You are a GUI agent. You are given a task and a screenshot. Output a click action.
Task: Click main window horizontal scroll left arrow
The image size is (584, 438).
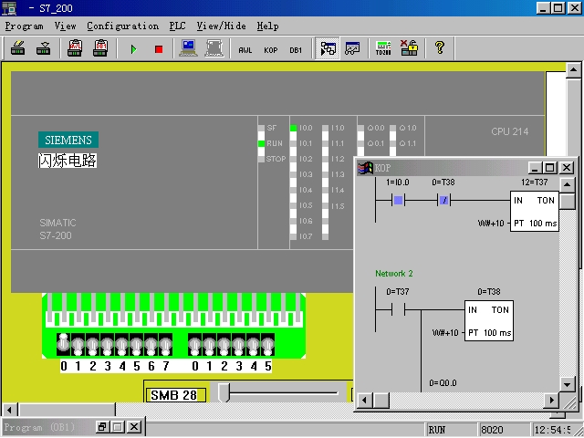tap(9, 410)
